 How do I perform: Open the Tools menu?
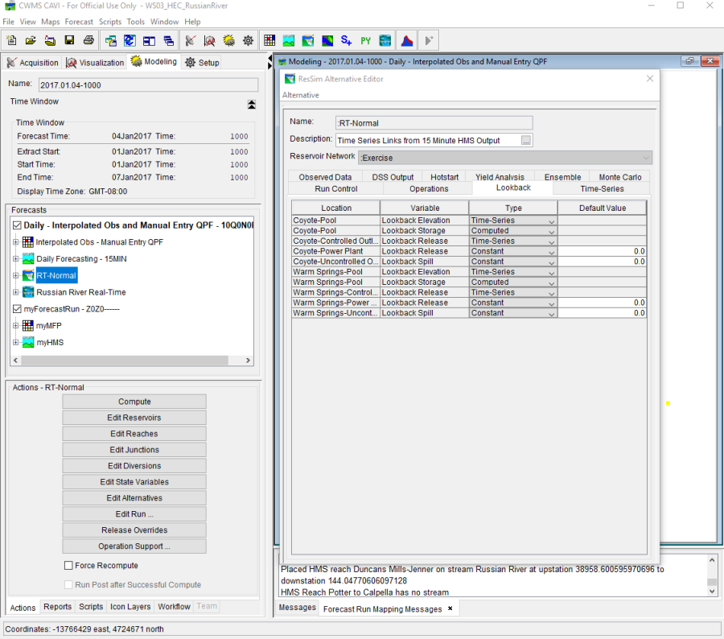pos(136,22)
